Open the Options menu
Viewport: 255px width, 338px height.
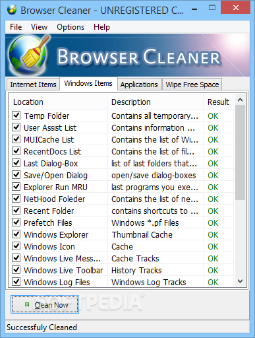(x=71, y=27)
